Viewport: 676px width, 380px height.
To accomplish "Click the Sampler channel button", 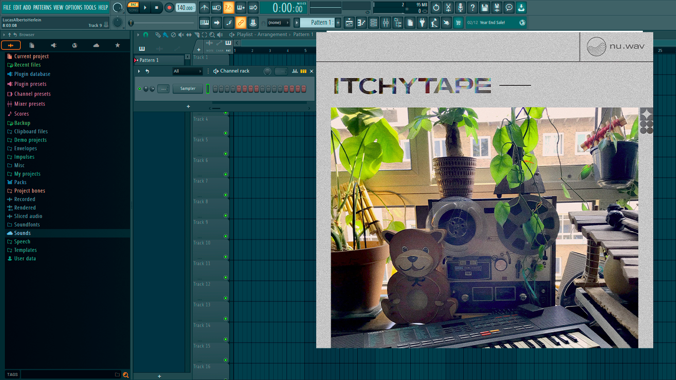I will 188,89.
